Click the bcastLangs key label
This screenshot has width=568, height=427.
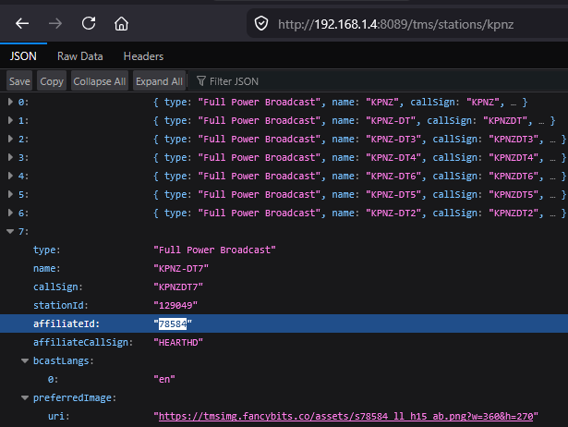(x=64, y=360)
